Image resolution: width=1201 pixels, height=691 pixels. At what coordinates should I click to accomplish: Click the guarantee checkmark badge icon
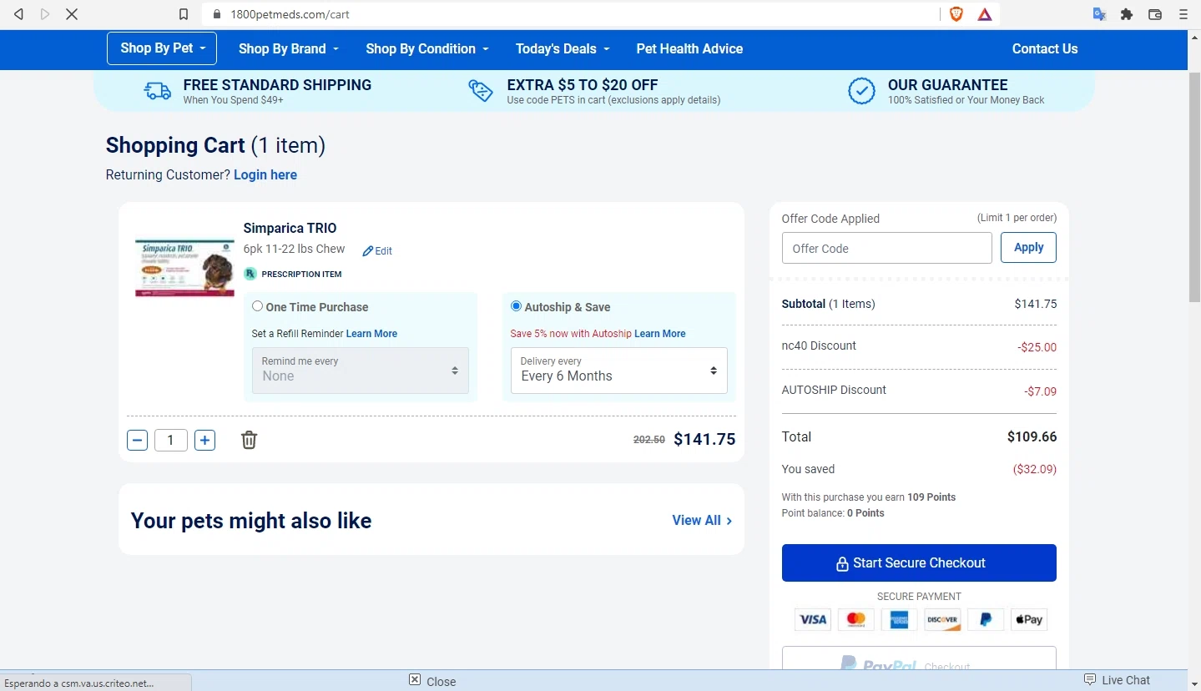[861, 91]
